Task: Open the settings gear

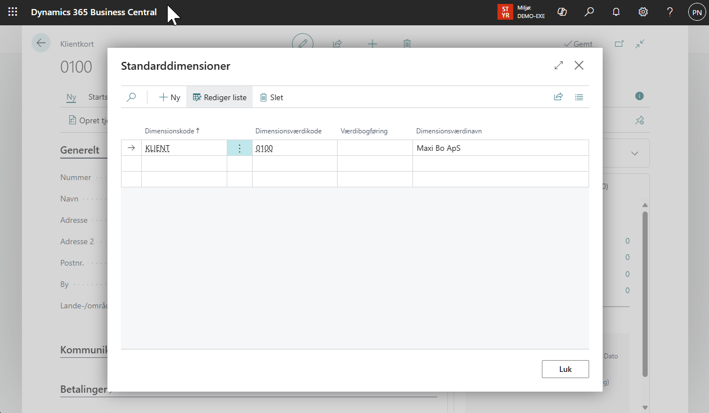Action: coord(643,12)
